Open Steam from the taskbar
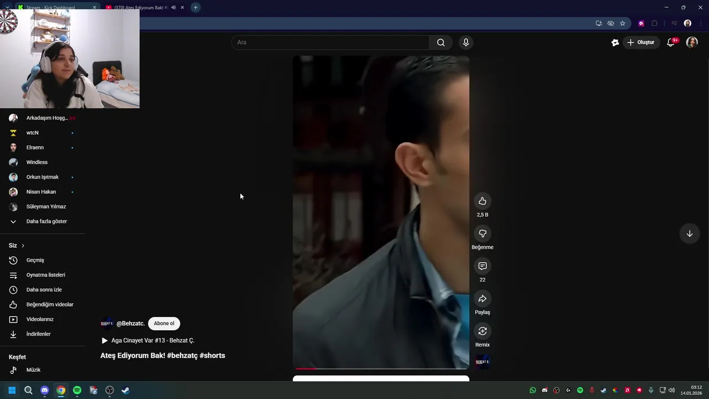The height and width of the screenshot is (399, 709). (126, 390)
